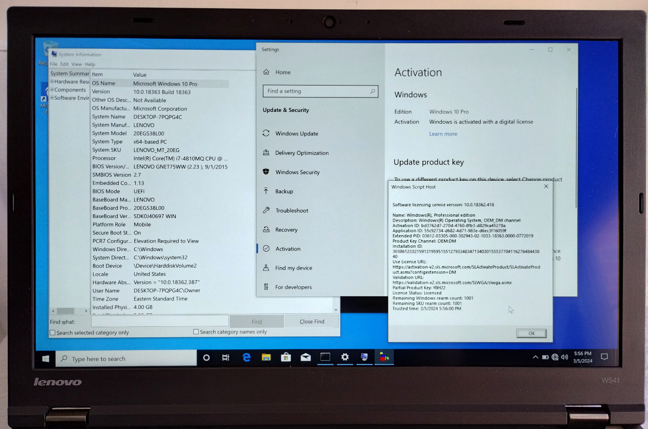Click the Close Find button
Viewport: 648px width, 429px height.
(x=312, y=321)
